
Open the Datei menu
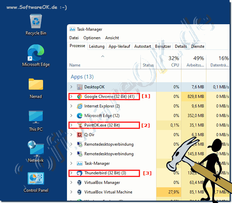click(74, 38)
